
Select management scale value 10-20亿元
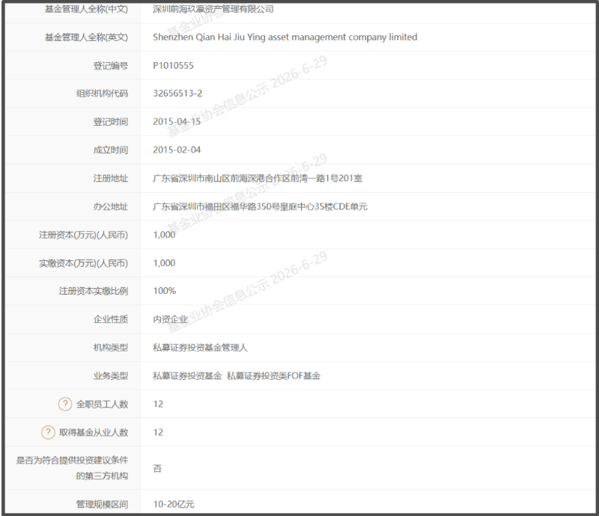[174, 504]
